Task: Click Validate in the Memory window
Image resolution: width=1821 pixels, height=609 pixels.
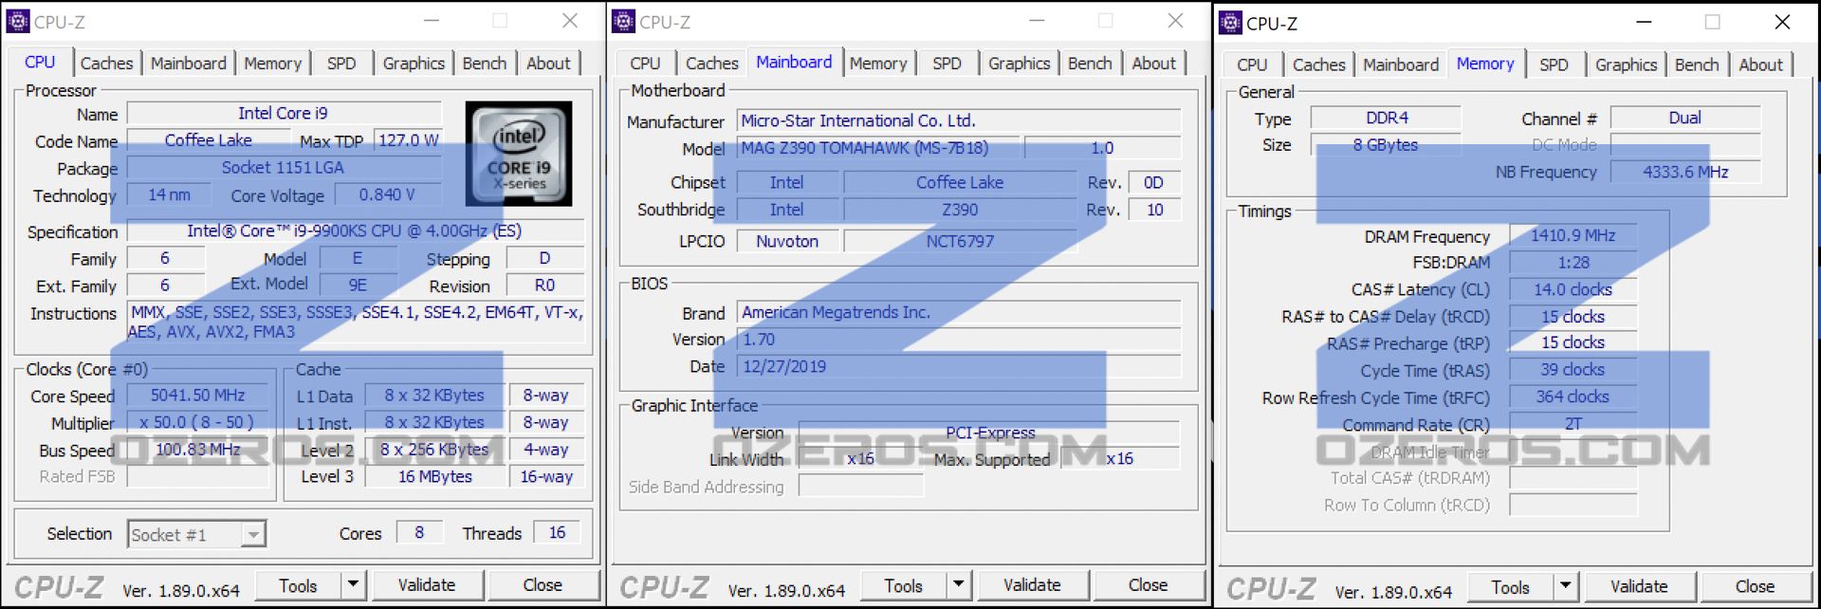Action: 1639,586
